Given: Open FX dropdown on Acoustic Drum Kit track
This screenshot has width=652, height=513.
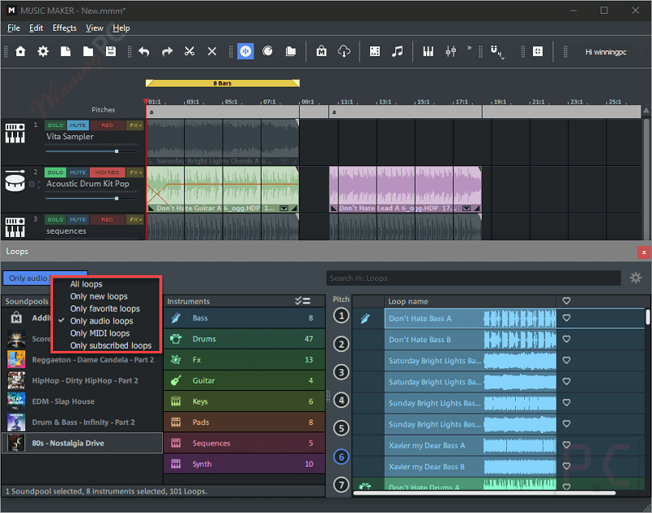Looking at the screenshot, I should [x=134, y=173].
